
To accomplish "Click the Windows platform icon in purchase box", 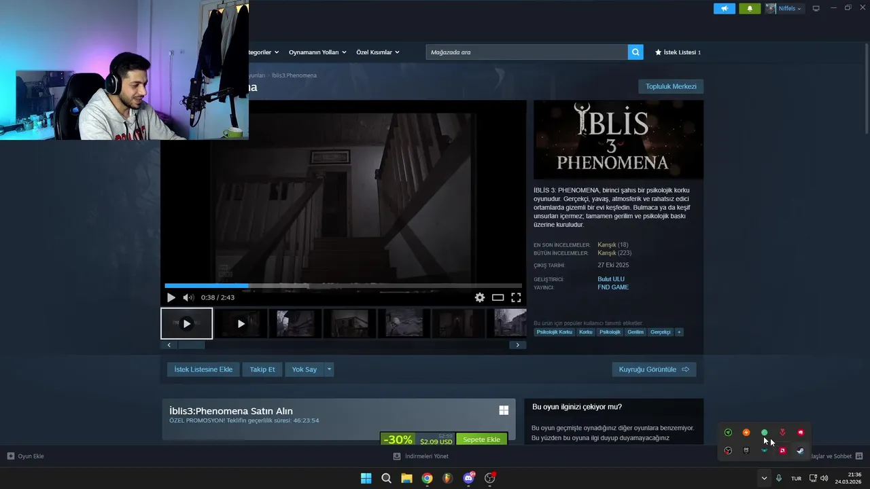I will [x=504, y=410].
